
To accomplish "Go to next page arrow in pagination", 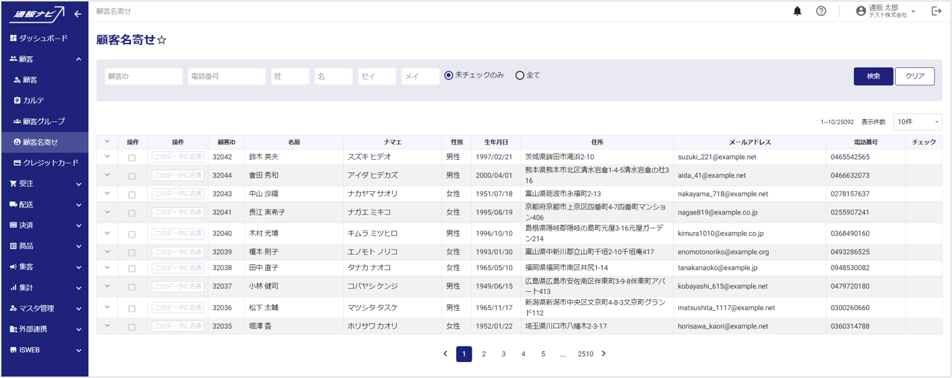I will click(x=604, y=354).
